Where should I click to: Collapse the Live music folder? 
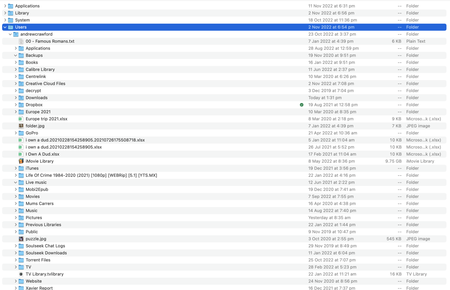(16, 182)
